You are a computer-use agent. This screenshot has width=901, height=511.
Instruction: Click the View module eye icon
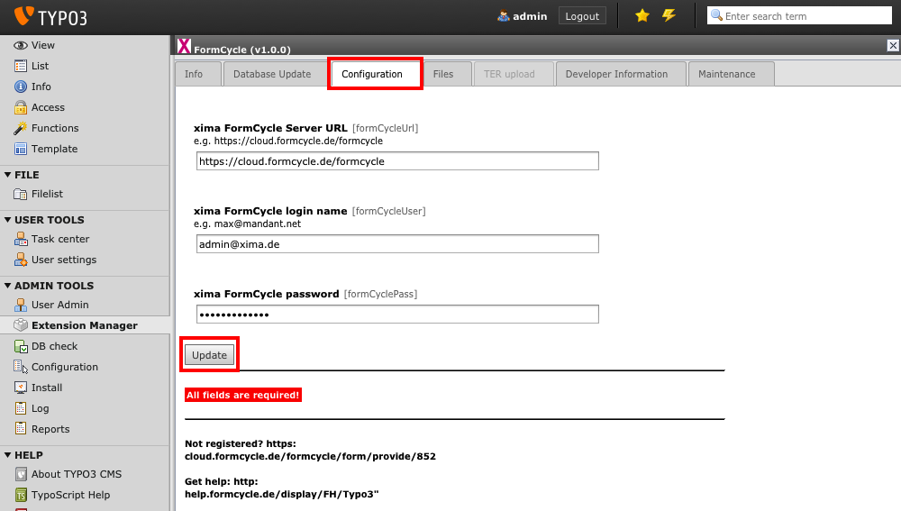click(21, 45)
